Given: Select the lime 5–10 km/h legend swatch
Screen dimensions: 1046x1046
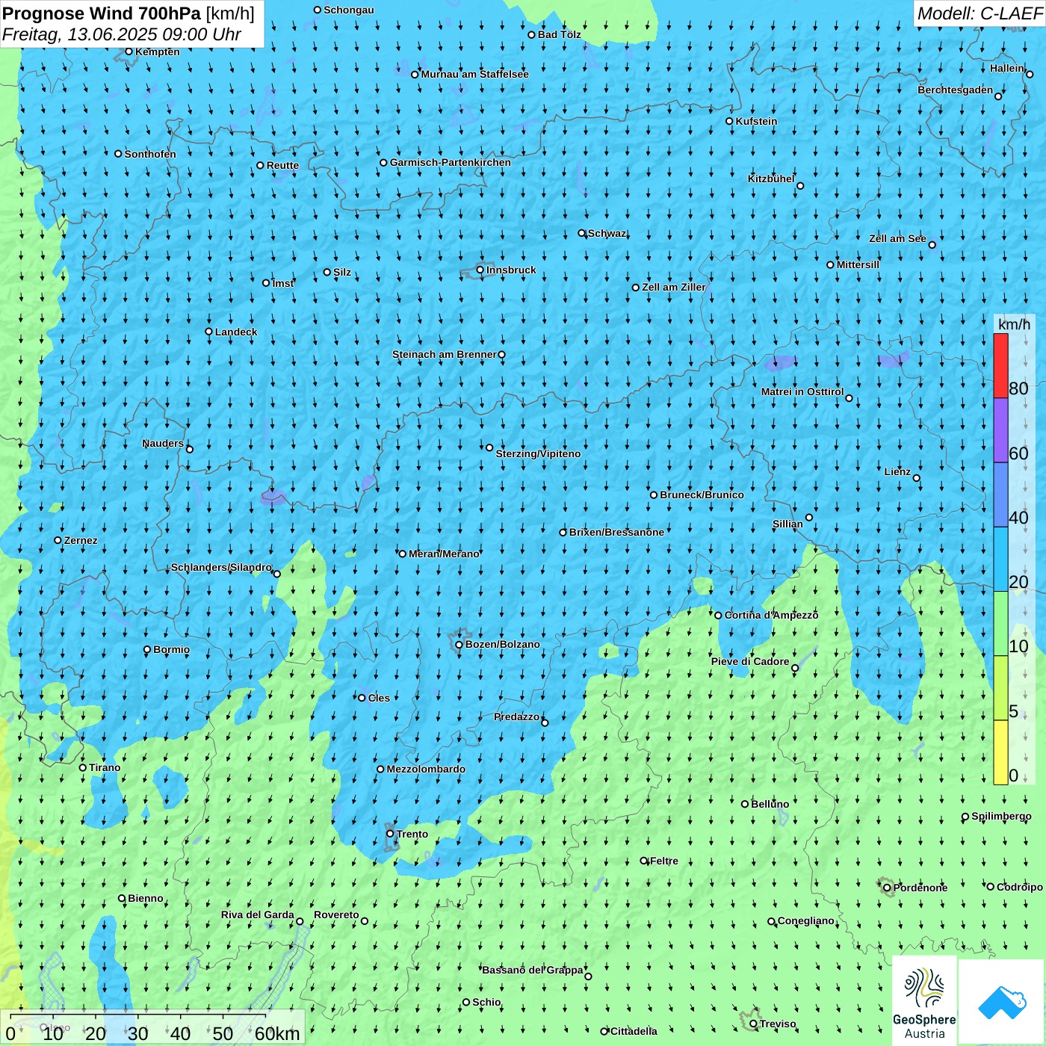Looking at the screenshot, I should coord(1000,688).
